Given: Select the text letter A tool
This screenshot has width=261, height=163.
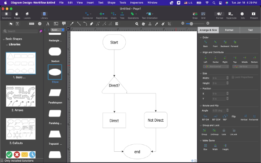Looking at the screenshot, I should (48, 24).
